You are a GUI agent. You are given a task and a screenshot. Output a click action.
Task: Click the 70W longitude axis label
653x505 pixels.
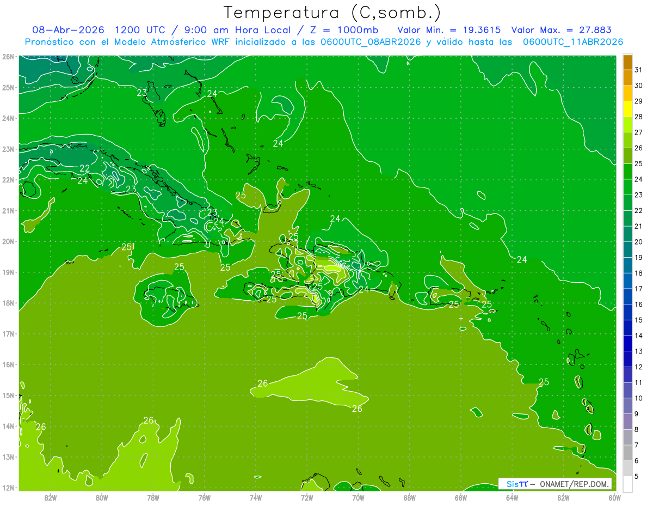358,497
